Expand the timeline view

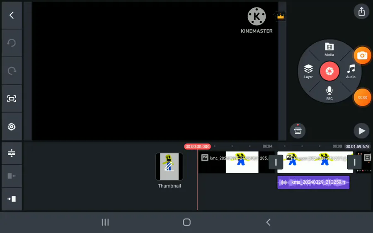tap(12, 153)
